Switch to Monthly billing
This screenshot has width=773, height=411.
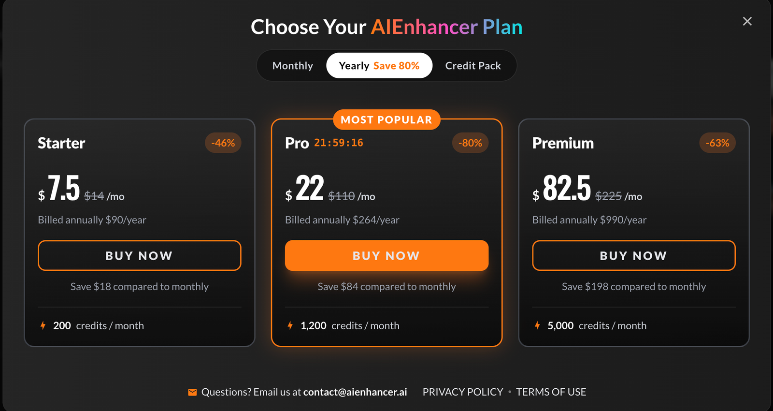point(293,66)
